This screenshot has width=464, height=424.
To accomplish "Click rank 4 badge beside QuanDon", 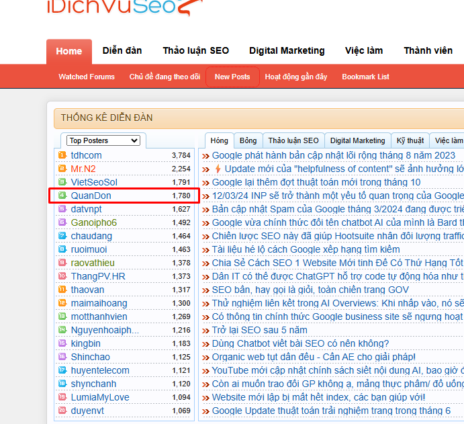I will (x=62, y=196).
